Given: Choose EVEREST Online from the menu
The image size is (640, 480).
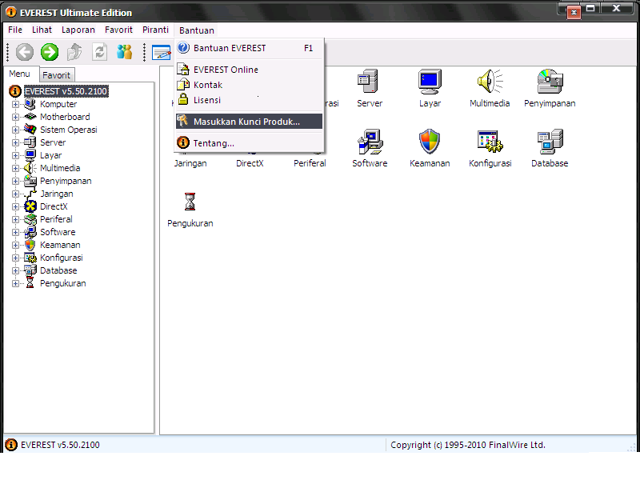Looking at the screenshot, I should point(249,70).
